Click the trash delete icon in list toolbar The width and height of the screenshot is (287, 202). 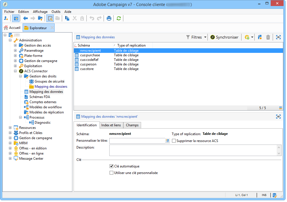click(x=268, y=37)
